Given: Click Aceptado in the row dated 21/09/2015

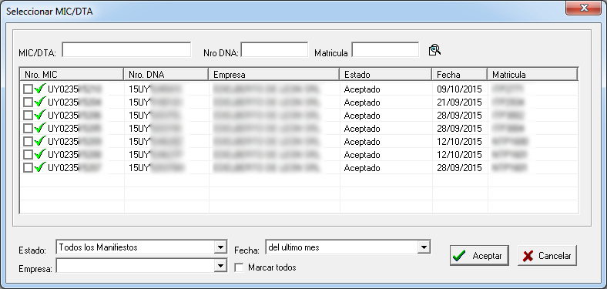Looking at the screenshot, I should point(362,102).
